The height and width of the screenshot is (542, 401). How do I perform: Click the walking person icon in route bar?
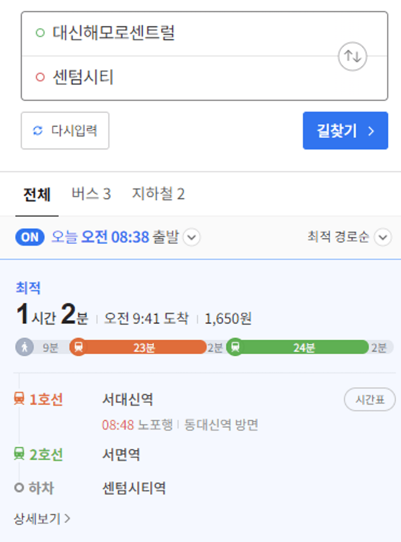point(25,347)
